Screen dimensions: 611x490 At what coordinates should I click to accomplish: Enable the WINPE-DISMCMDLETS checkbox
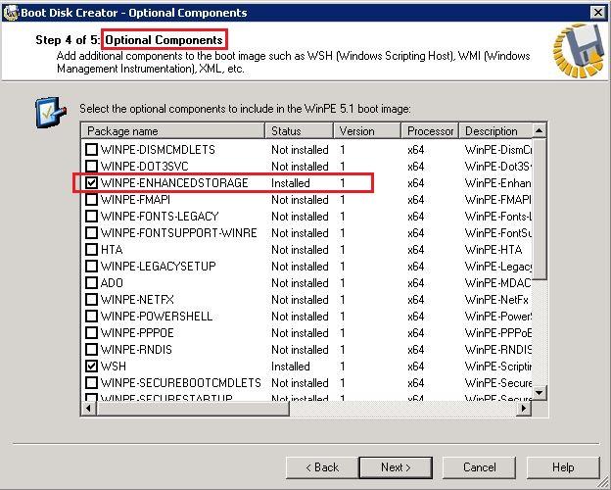click(91, 150)
